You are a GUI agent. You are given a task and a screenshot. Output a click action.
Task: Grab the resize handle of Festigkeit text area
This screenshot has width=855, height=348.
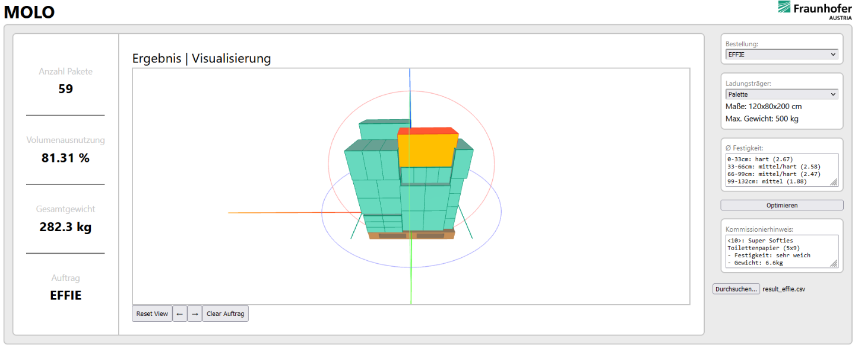(x=834, y=183)
